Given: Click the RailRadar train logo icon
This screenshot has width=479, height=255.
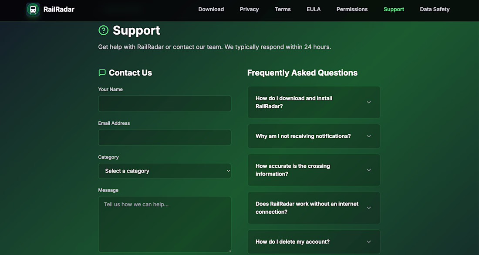Looking at the screenshot, I should pyautogui.click(x=33, y=10).
